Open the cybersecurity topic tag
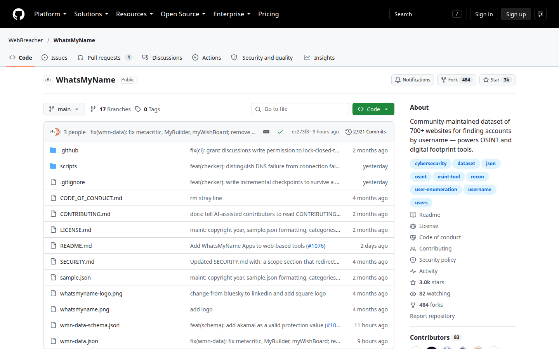The height and width of the screenshot is (349, 559). [x=431, y=164]
